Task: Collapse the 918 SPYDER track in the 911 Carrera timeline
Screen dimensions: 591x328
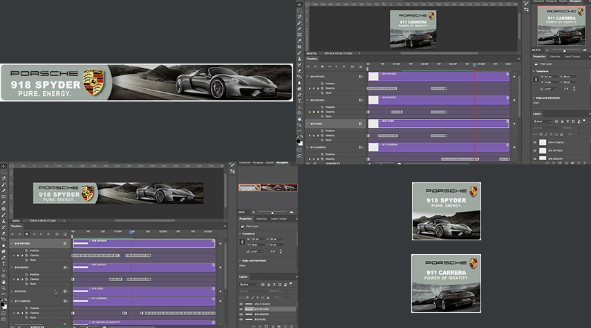Action: tap(308, 77)
